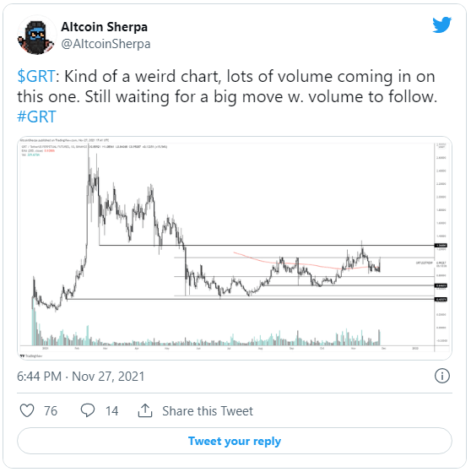Screen dimensions: 471x472
Task: Click the Tweet your reply button
Action: click(235, 441)
